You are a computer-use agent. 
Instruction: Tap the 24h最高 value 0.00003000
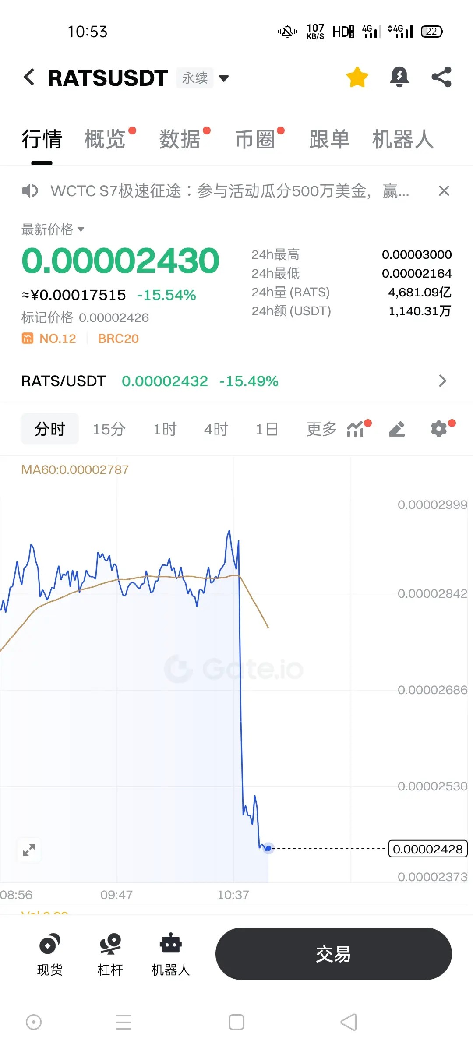point(417,254)
